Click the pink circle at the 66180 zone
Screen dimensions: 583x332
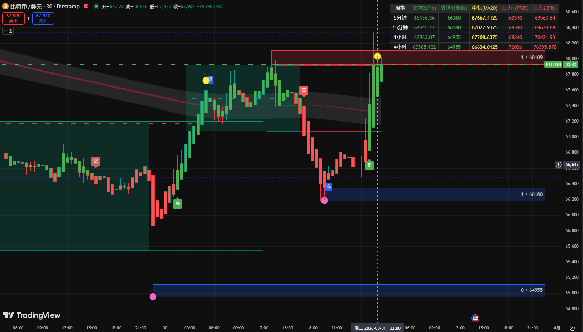coord(324,200)
